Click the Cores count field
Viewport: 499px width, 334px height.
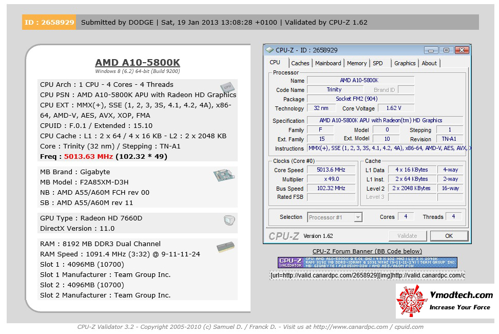[406, 217]
